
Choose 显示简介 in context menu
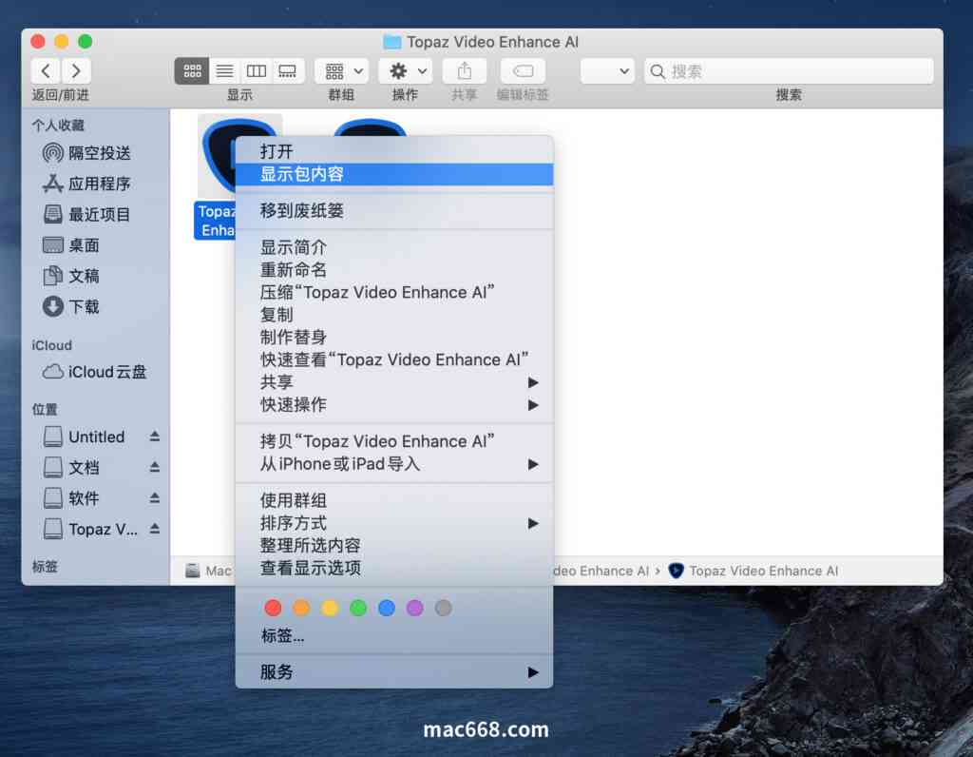coord(394,247)
